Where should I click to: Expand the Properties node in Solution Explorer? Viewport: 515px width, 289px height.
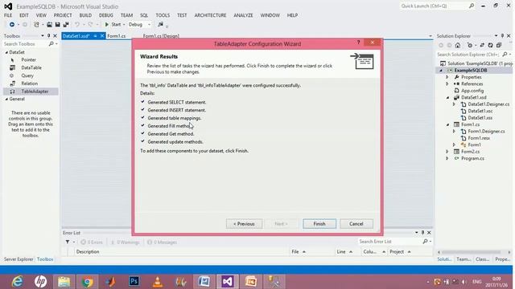[447, 77]
